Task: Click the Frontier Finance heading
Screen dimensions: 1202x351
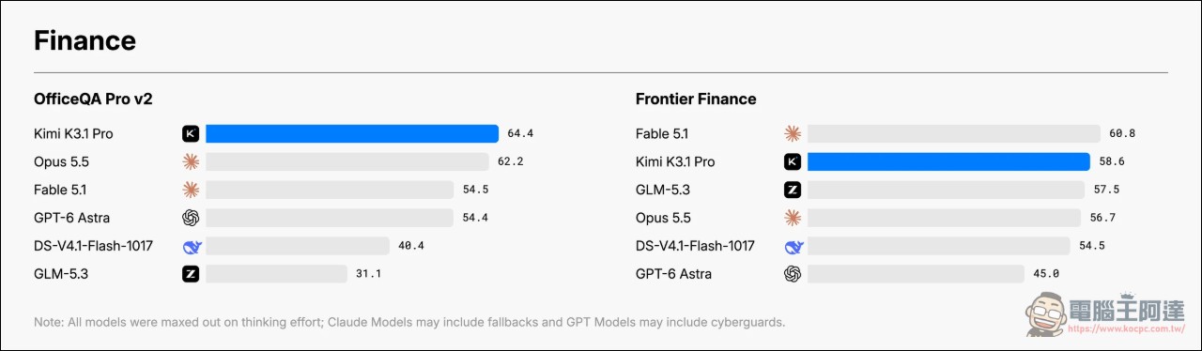Action: click(x=696, y=99)
